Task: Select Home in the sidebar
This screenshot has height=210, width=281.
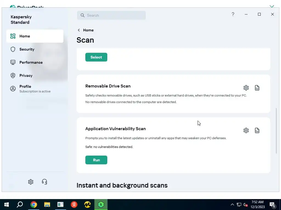Action: coord(35,36)
